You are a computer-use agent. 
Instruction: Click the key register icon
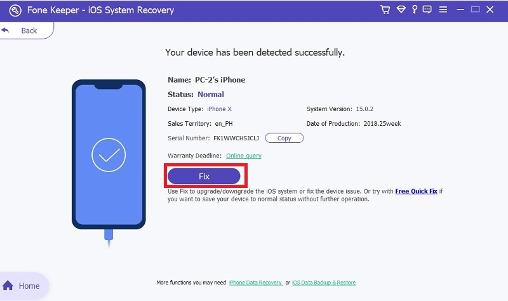point(415,10)
